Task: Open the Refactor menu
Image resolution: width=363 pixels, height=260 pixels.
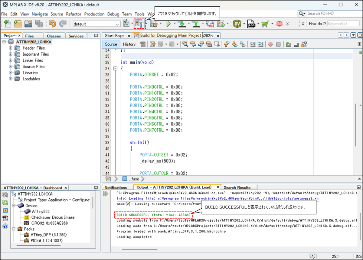Action: [74, 14]
